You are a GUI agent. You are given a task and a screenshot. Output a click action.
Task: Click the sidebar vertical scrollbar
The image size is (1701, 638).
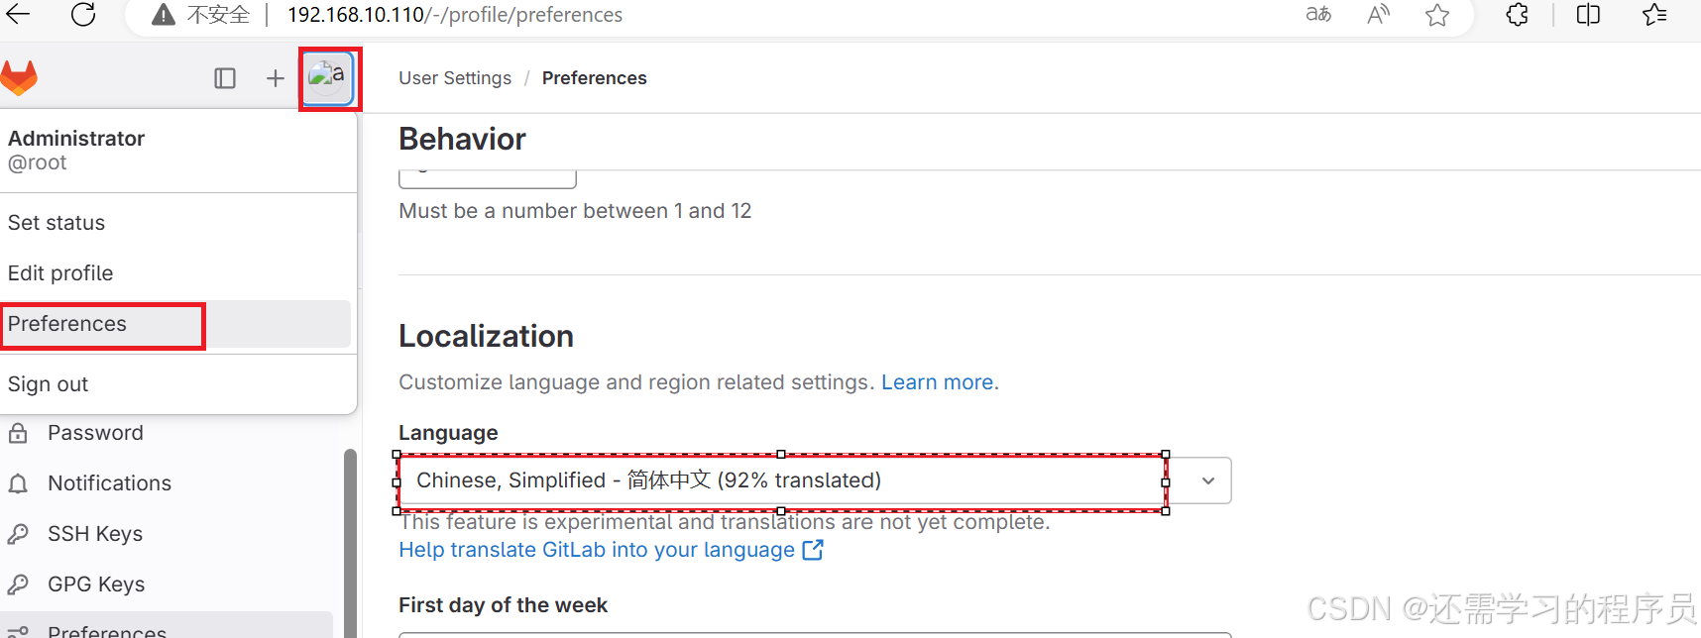[x=350, y=543]
